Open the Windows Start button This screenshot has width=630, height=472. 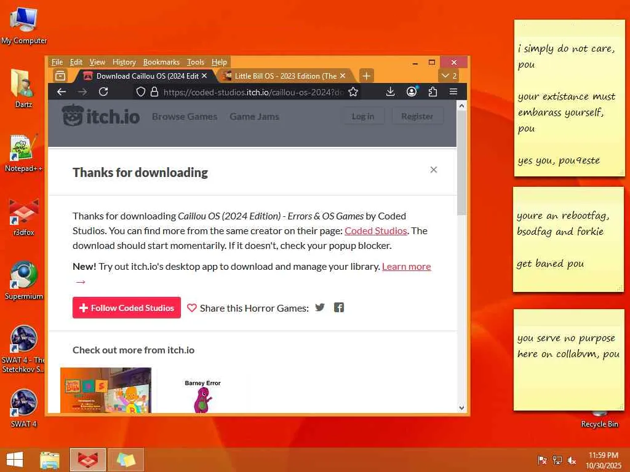15,460
